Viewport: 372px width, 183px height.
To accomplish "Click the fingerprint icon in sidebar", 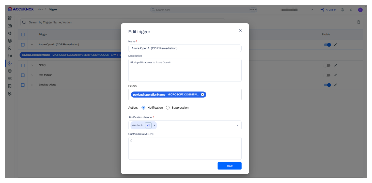I will (10, 71).
